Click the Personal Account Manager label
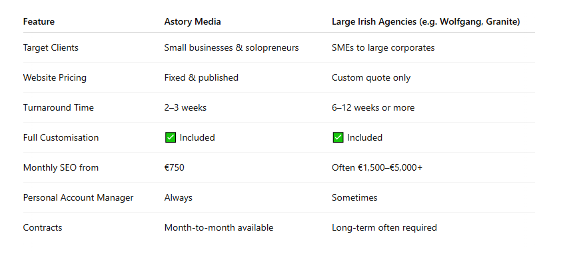 (x=78, y=198)
